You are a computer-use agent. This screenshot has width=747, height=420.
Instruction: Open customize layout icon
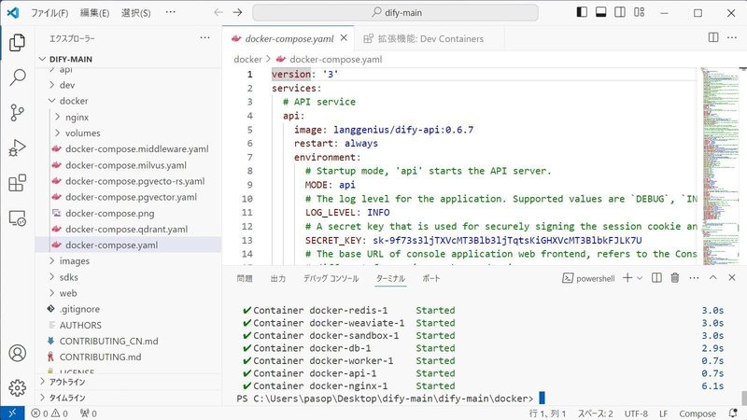640,12
